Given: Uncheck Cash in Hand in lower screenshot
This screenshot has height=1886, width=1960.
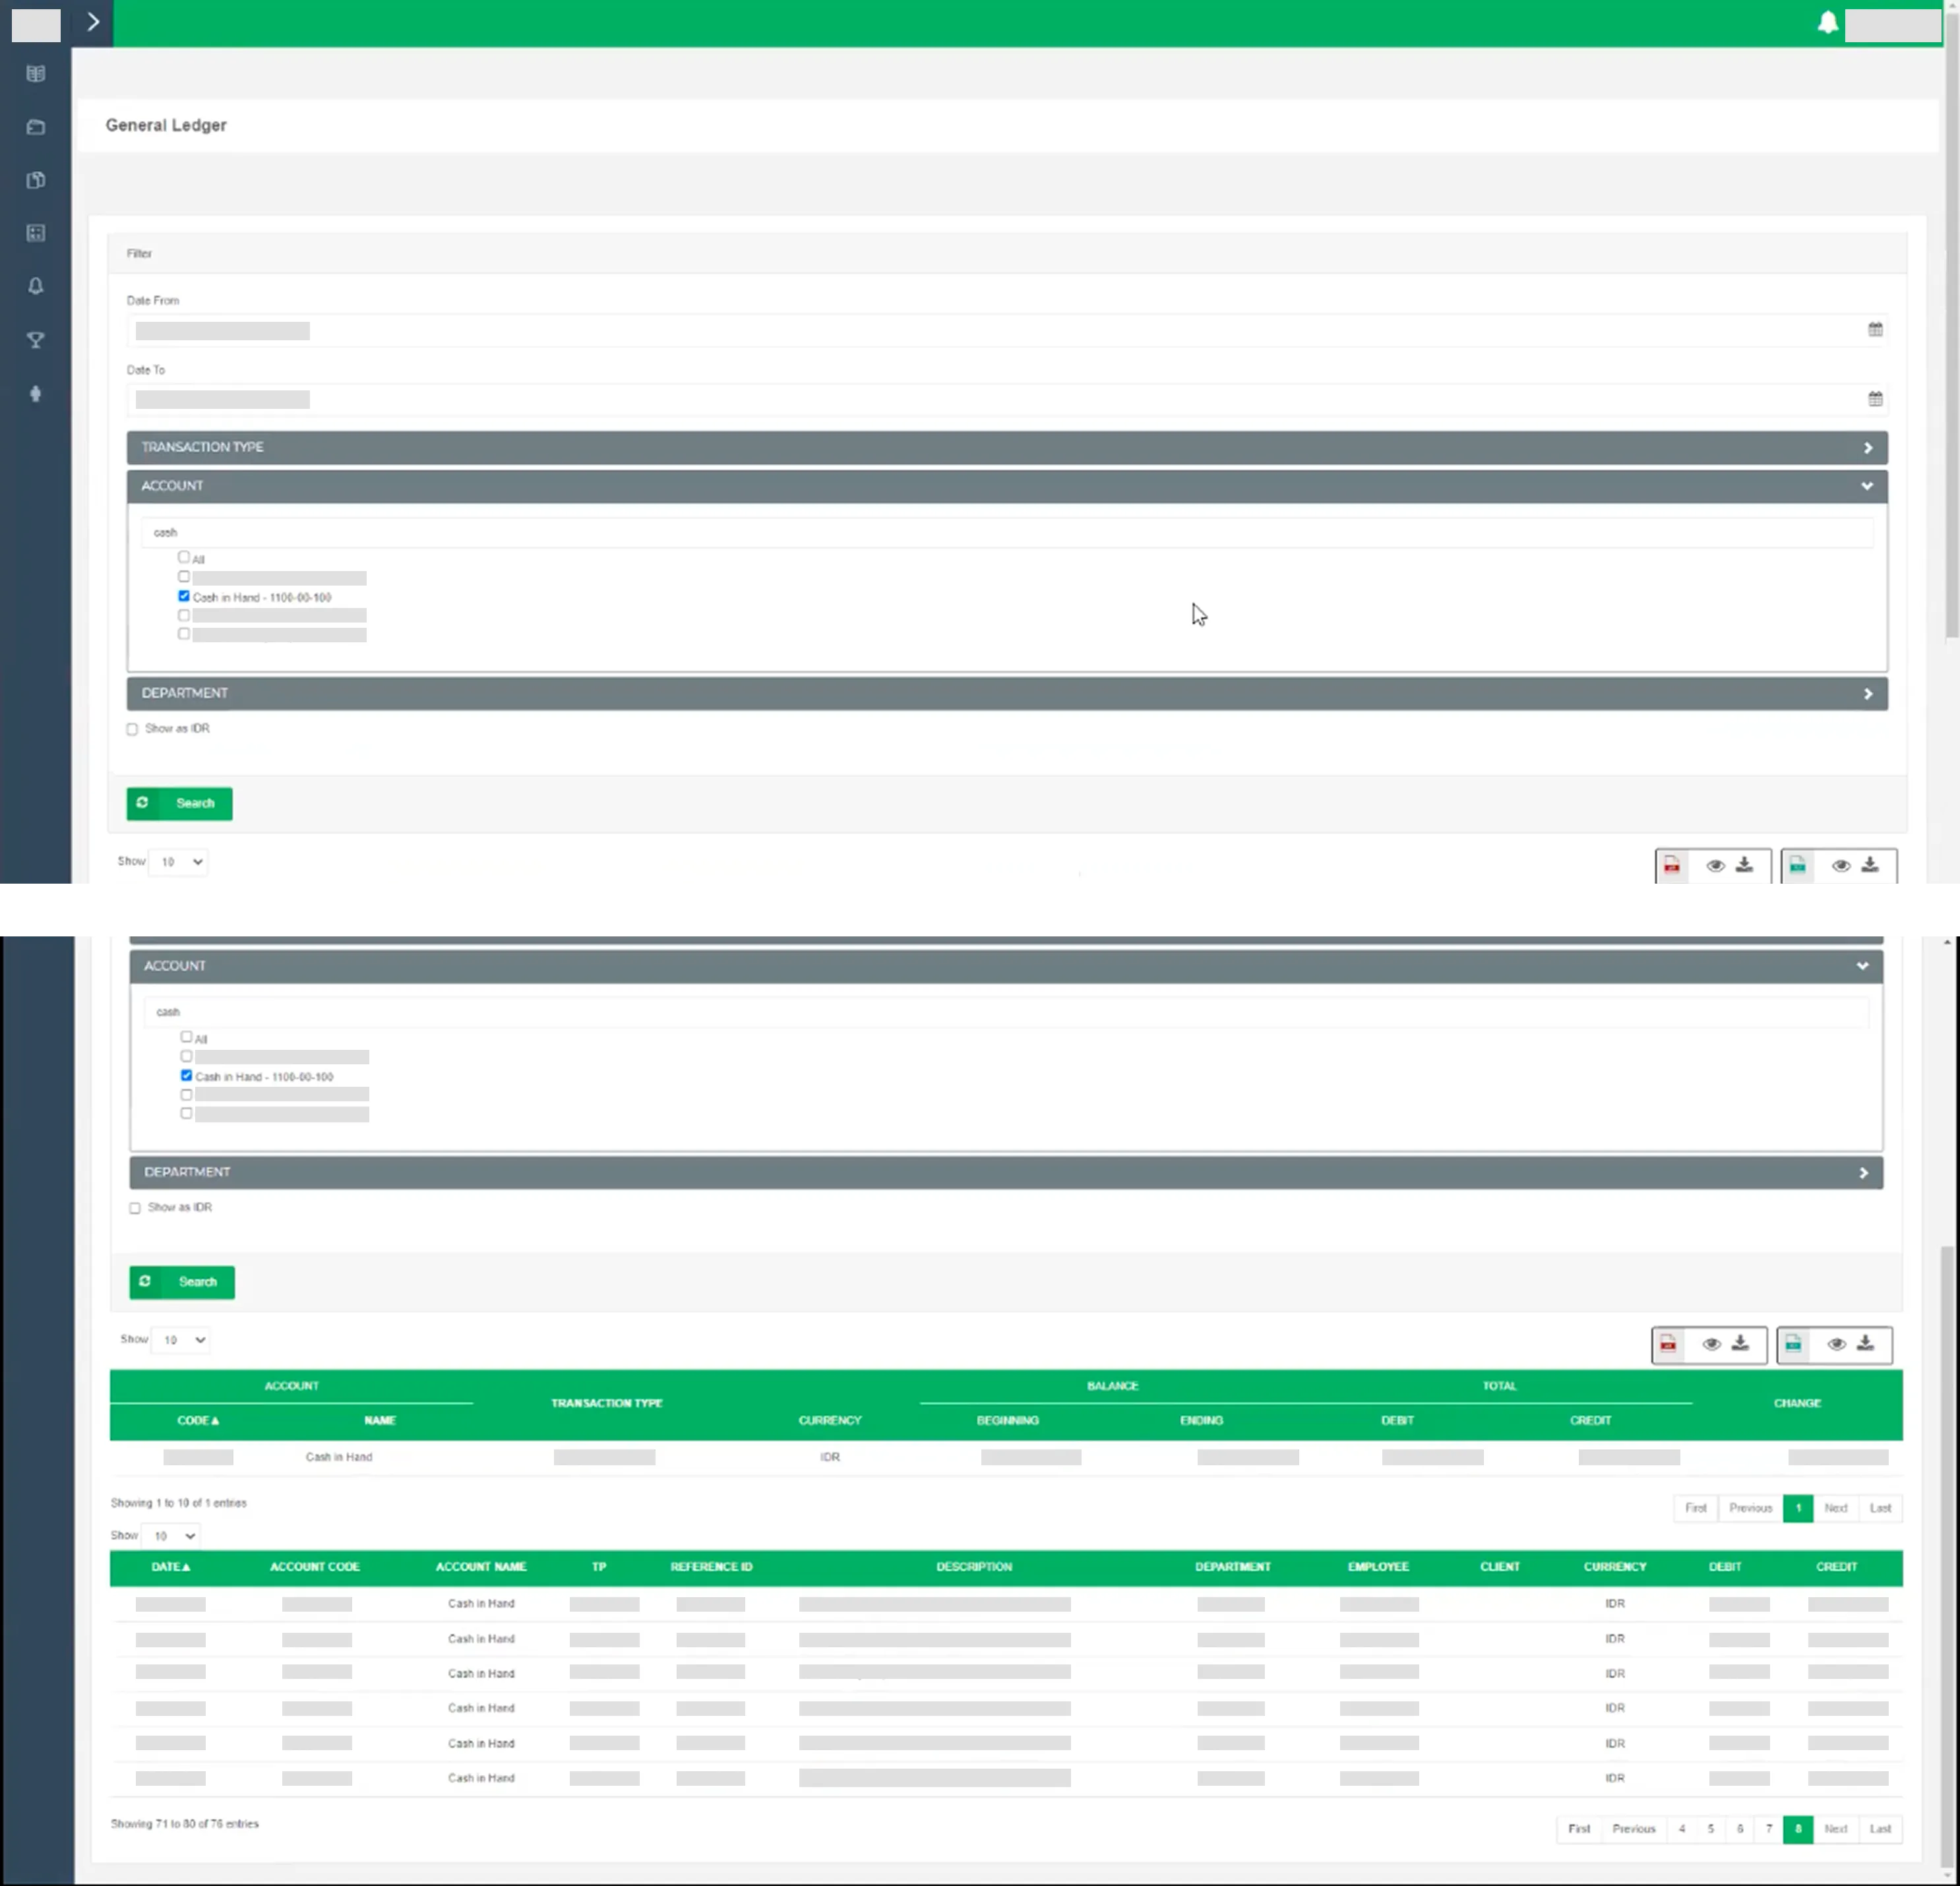Looking at the screenshot, I should (x=187, y=1076).
